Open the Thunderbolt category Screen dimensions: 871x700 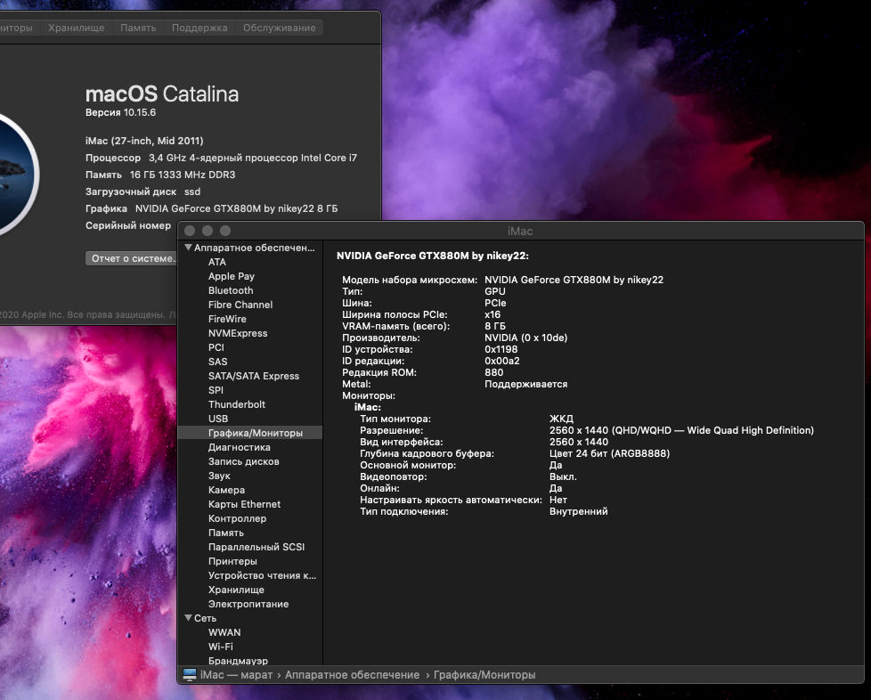coord(237,404)
